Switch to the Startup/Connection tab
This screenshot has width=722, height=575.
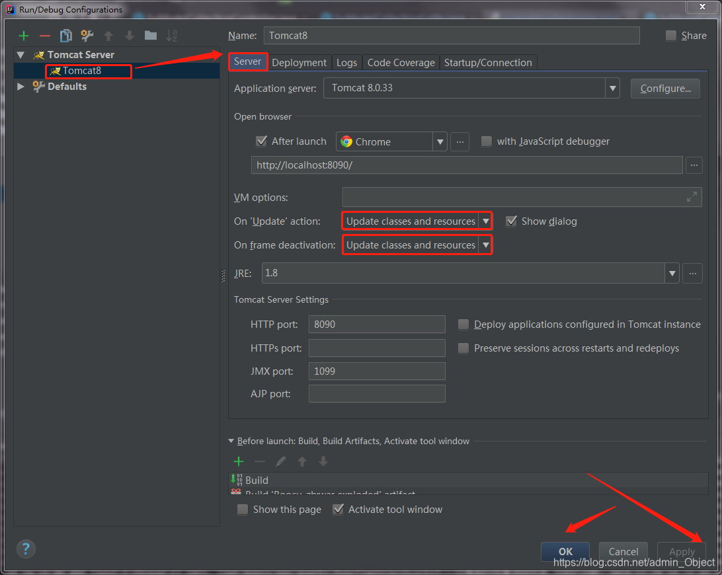coord(488,63)
